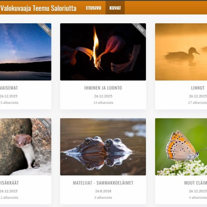Screen dimensions: 207x207
Task: Open the orange butterfly thumbnail
Action: [181, 147]
